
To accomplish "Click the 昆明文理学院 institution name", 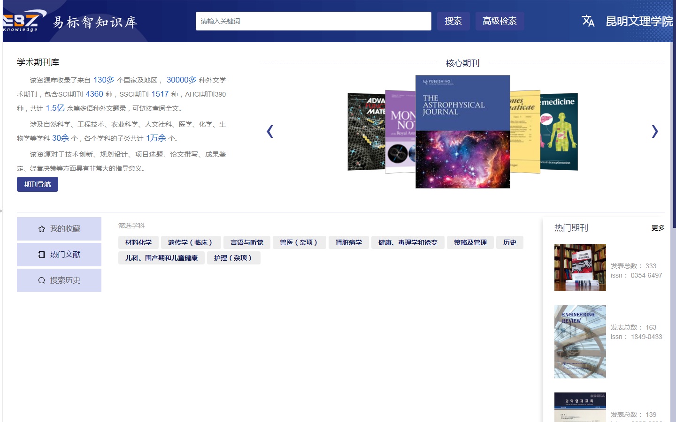I will point(639,21).
